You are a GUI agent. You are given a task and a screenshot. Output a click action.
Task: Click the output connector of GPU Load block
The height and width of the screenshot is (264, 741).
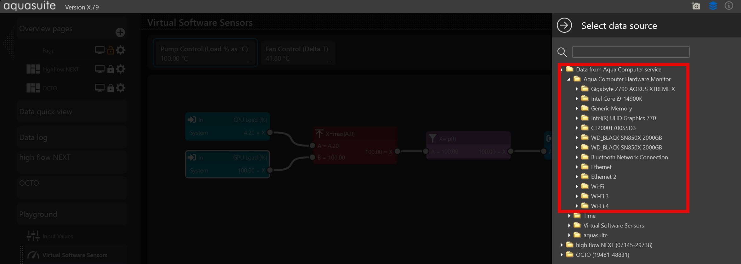[270, 170]
